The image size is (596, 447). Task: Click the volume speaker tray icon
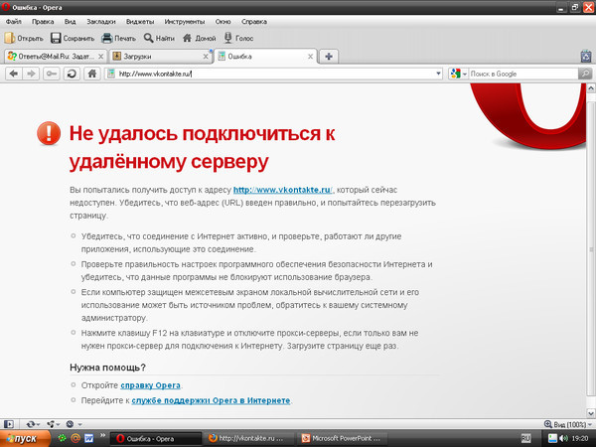pos(563,438)
